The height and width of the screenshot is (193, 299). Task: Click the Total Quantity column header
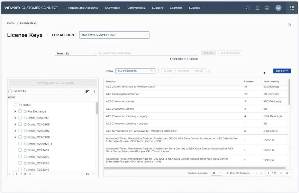click(271, 81)
